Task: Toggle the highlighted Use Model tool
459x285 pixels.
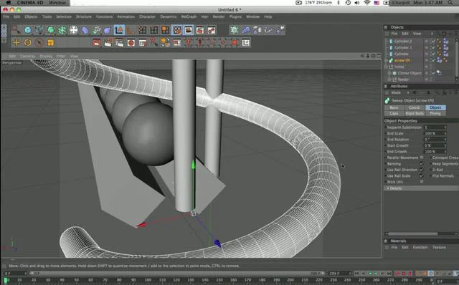Action: 119,30
